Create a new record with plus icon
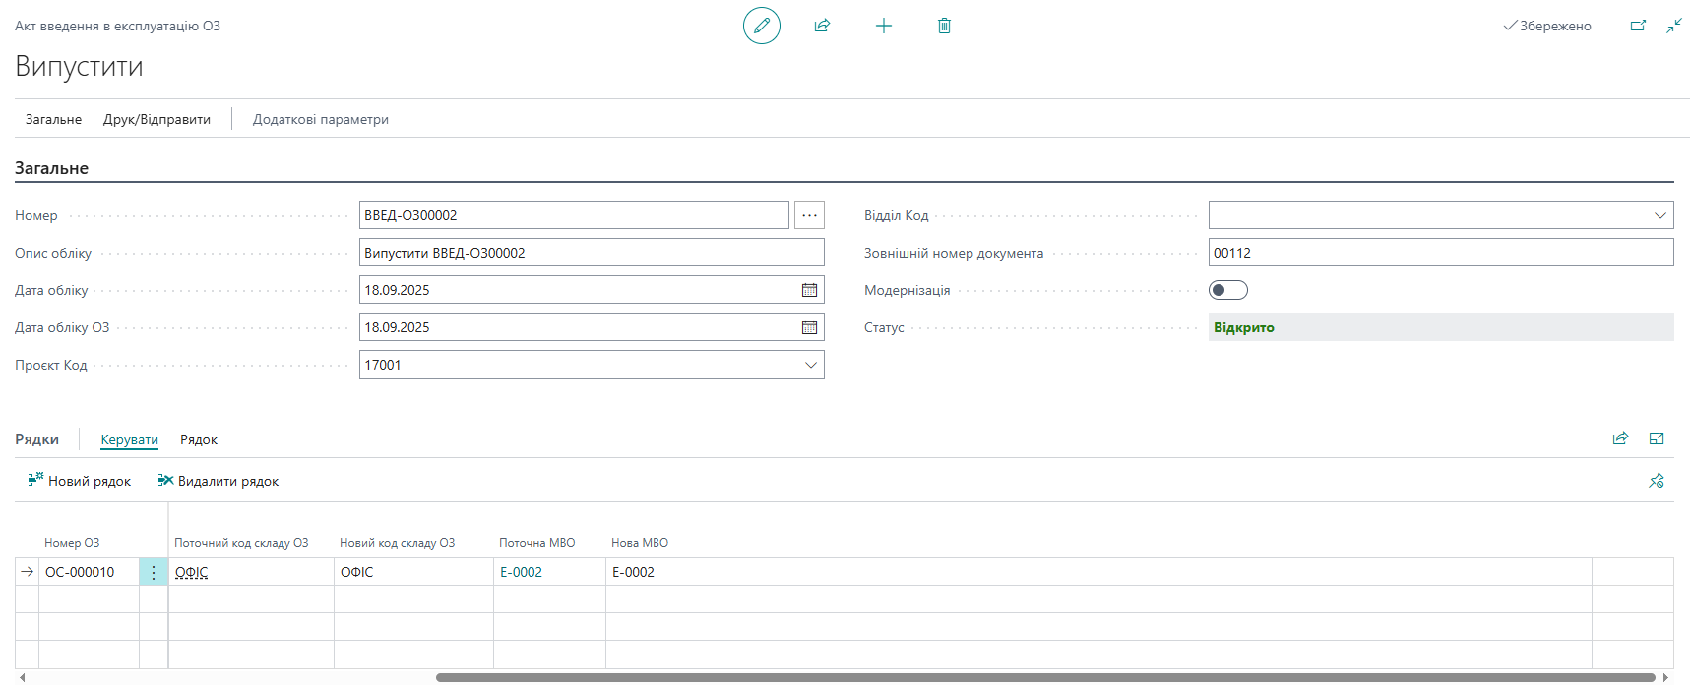This screenshot has height=700, width=1690. [x=883, y=26]
